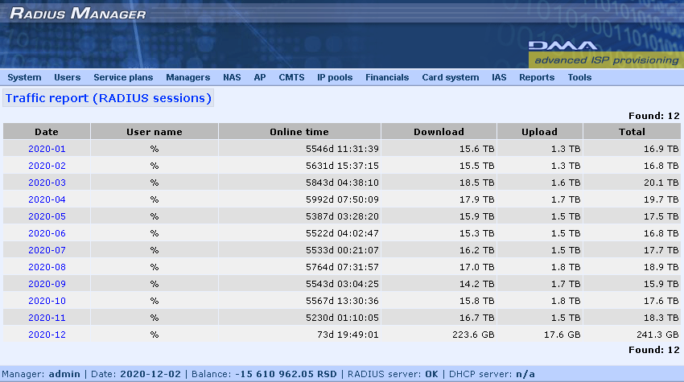This screenshot has height=382, width=684.
Task: Click online time 5631d 15:37:15
Action: 342,166
